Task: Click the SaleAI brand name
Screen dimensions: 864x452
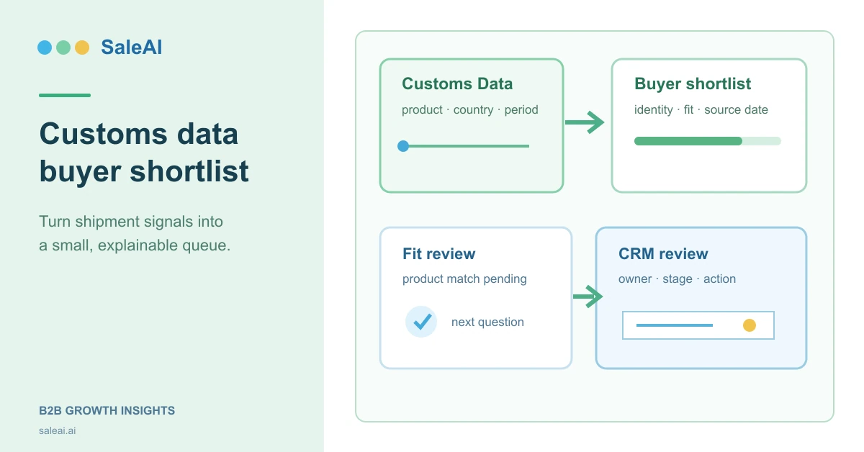Action: click(x=131, y=48)
